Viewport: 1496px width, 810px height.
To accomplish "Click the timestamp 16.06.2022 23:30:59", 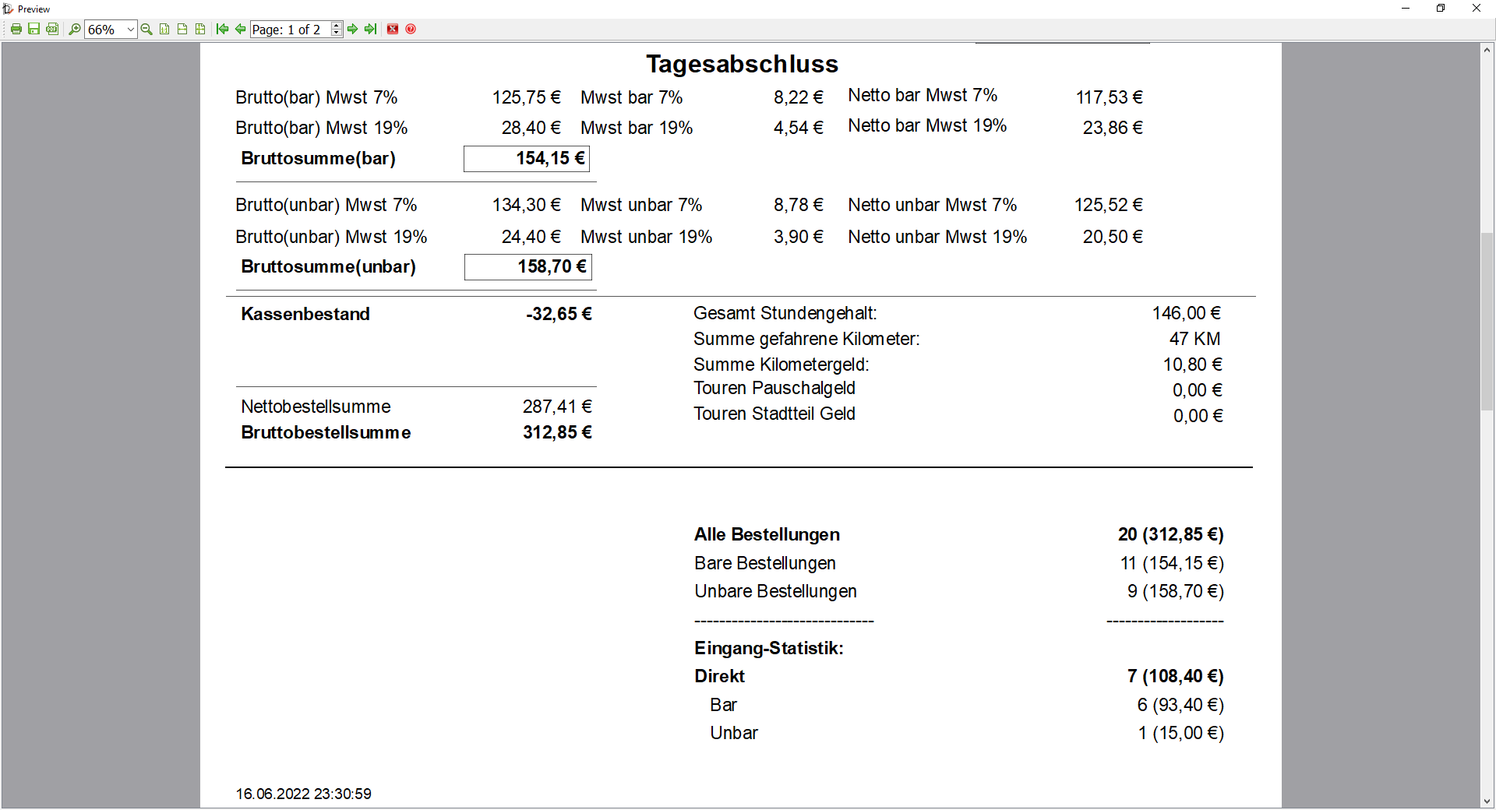I will tap(304, 794).
